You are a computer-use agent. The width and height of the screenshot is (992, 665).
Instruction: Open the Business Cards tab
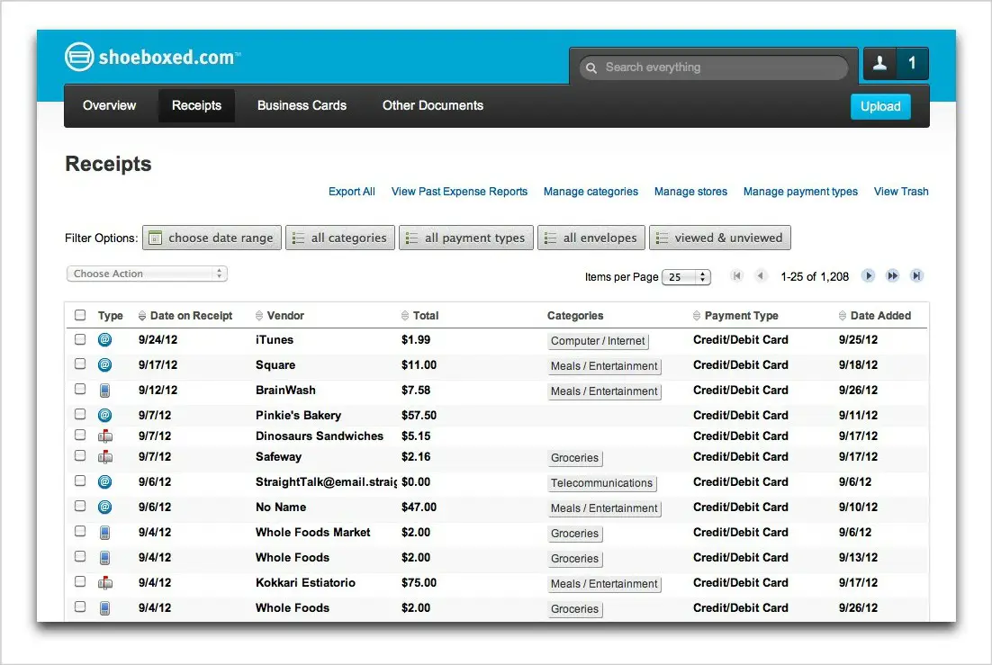tap(302, 105)
